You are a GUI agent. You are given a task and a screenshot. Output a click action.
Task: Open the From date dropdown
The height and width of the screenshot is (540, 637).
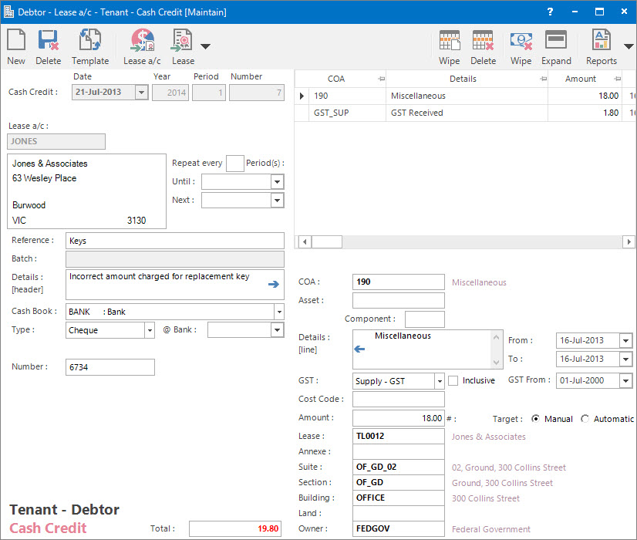(625, 340)
